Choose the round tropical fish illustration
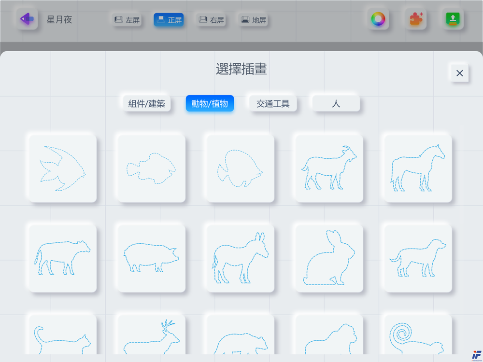This screenshot has height=362, width=483. 240,168
